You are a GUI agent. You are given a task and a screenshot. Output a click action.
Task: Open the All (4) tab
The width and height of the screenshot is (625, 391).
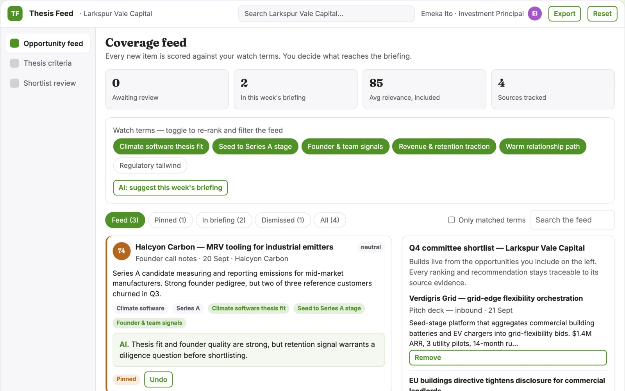(330, 220)
